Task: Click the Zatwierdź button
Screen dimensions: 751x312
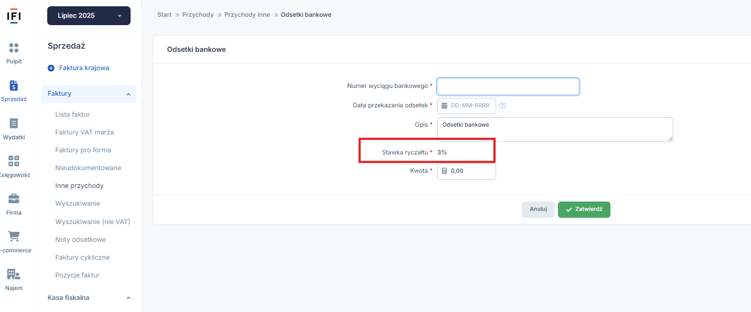Action: [584, 209]
